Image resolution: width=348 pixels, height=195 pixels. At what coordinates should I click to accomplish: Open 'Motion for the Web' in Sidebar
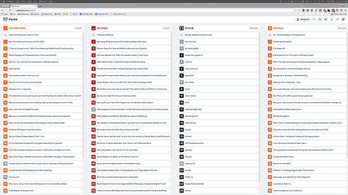(x=282, y=164)
